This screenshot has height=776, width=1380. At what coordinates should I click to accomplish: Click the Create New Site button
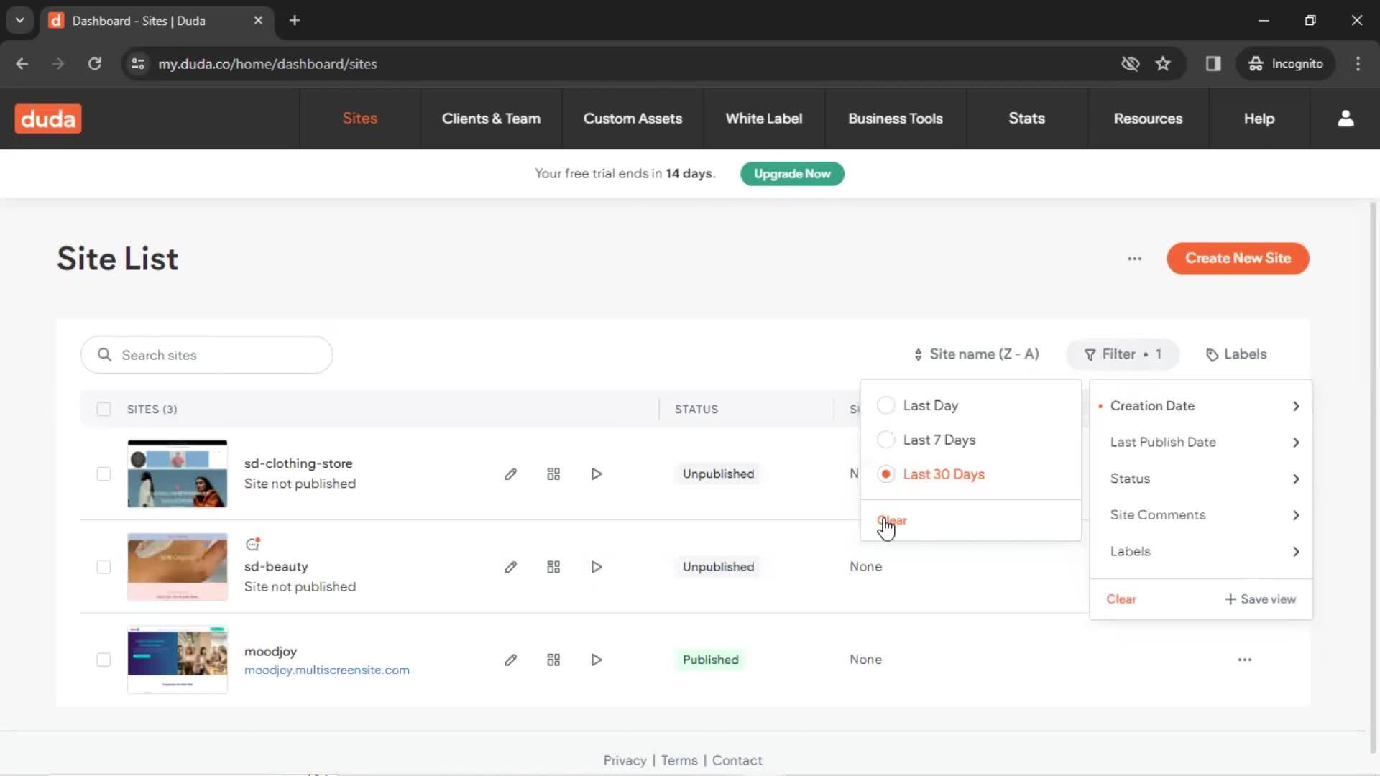pos(1238,259)
